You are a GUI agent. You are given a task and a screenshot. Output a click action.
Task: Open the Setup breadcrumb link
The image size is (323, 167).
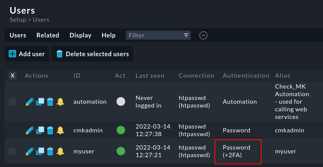point(18,20)
